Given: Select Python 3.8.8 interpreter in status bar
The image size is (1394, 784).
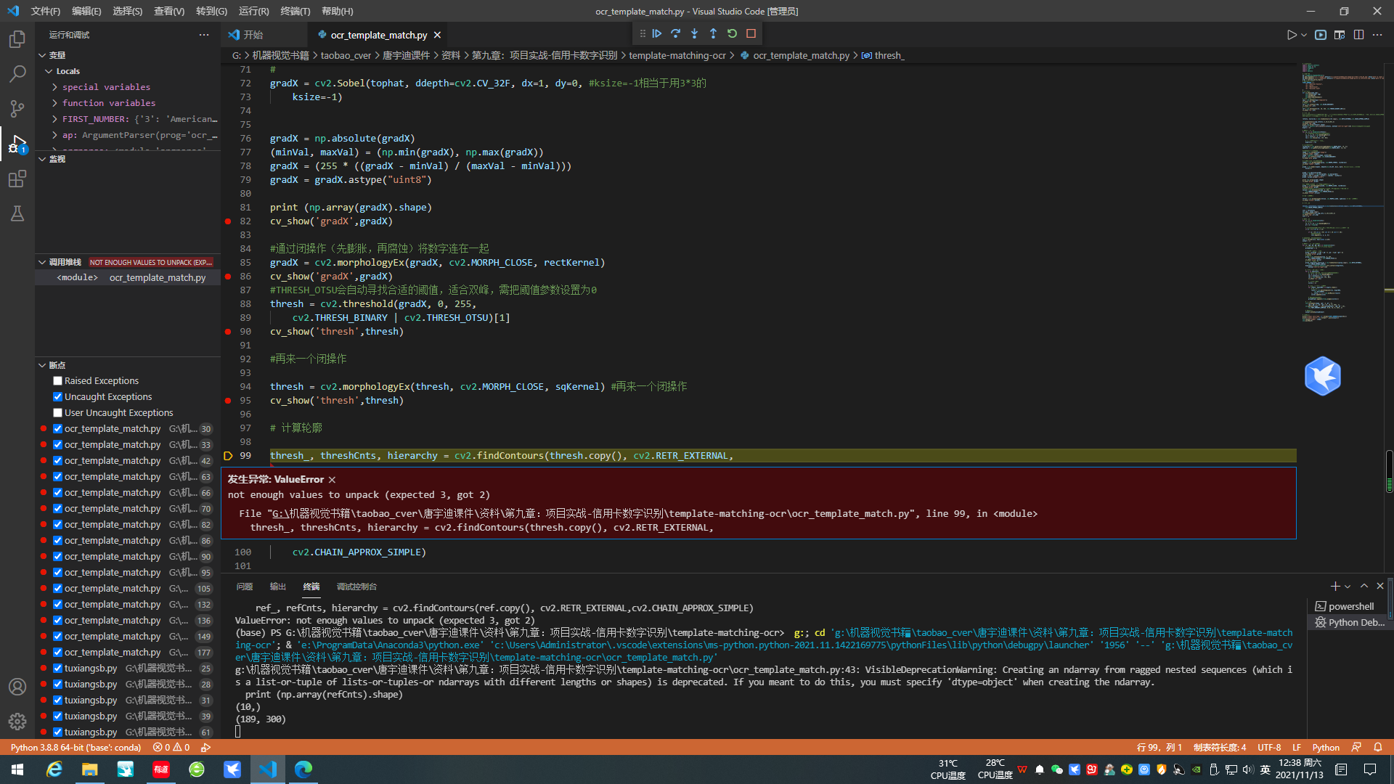Looking at the screenshot, I should click(x=76, y=747).
